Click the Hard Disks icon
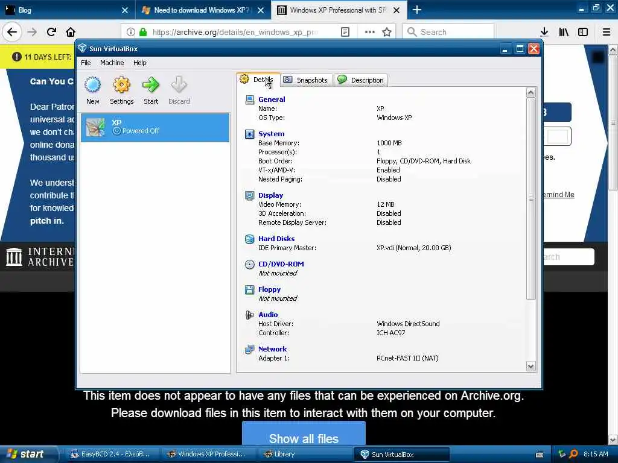618x463 pixels. pyautogui.click(x=249, y=239)
